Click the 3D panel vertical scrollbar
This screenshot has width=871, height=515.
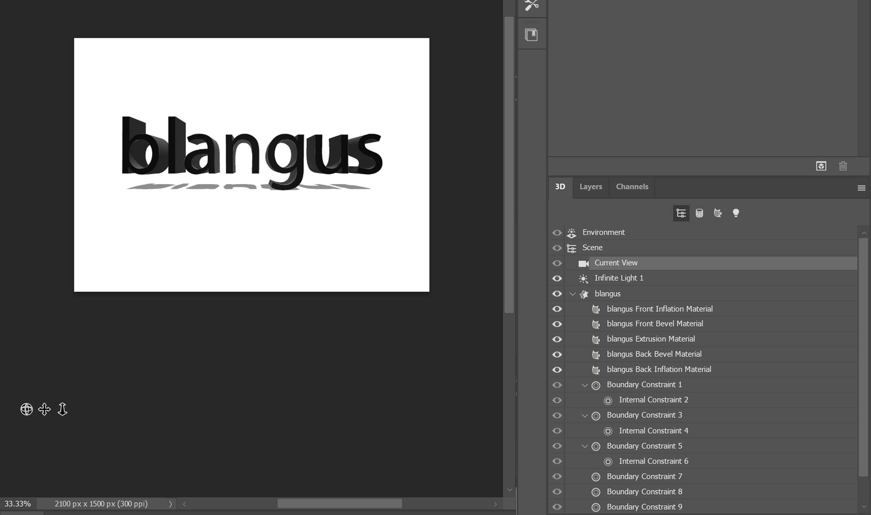(x=863, y=357)
